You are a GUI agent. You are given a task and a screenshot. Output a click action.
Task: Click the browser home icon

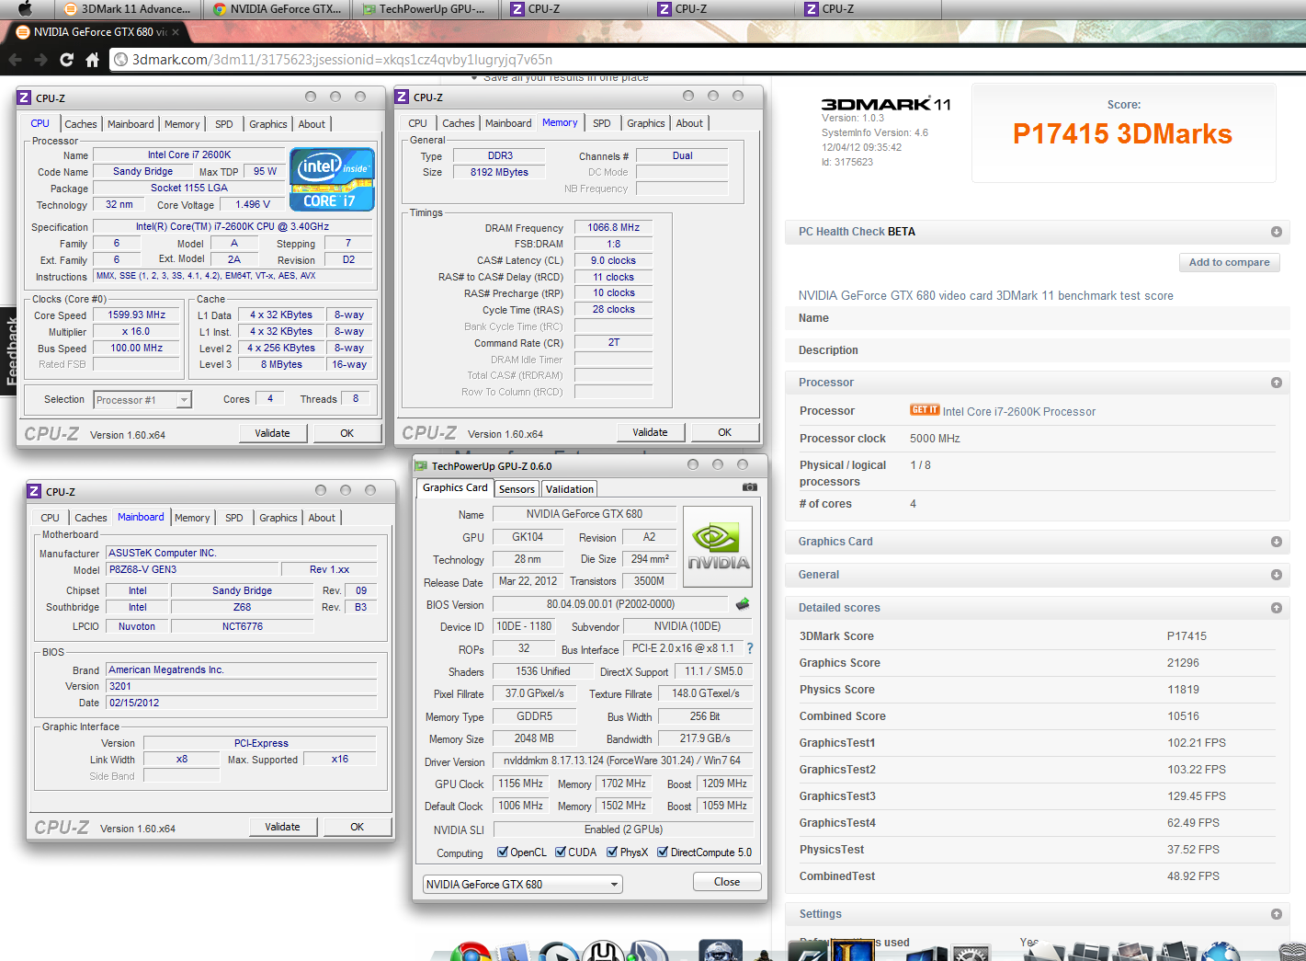click(x=92, y=60)
